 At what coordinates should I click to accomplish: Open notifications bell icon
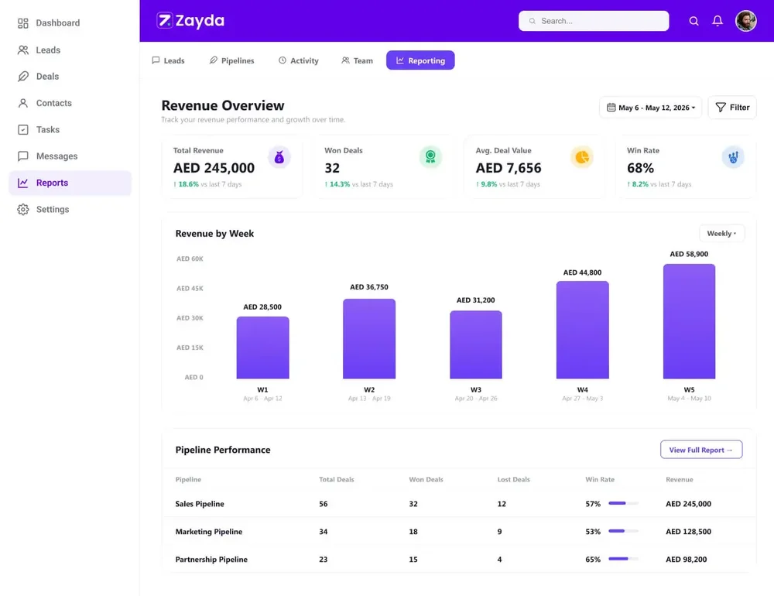(717, 21)
